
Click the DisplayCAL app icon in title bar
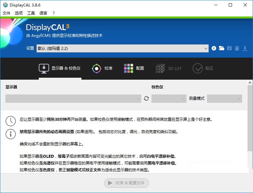(x=5, y=5)
